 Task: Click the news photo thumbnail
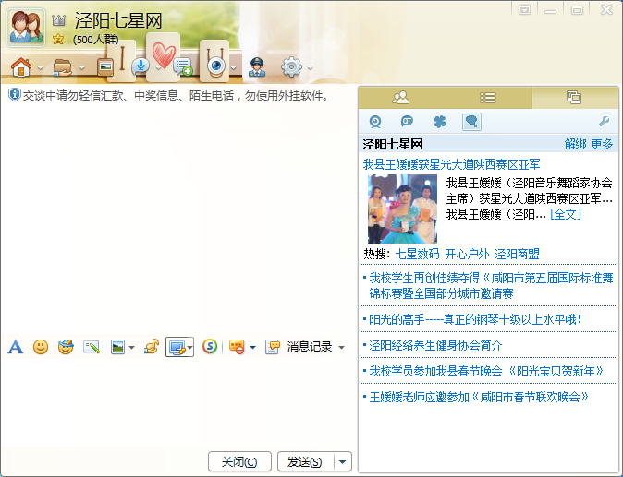tap(402, 209)
